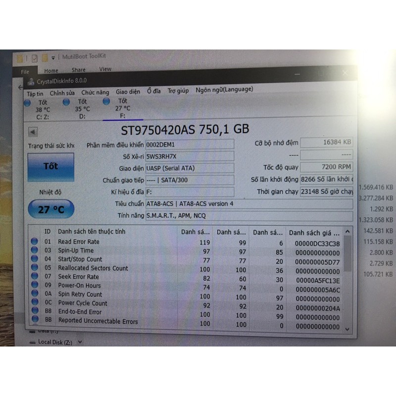This screenshot has height=396, width=396.
Task: Click features field S.M.A.R.T., APM, NCQ
Action: 249,216
